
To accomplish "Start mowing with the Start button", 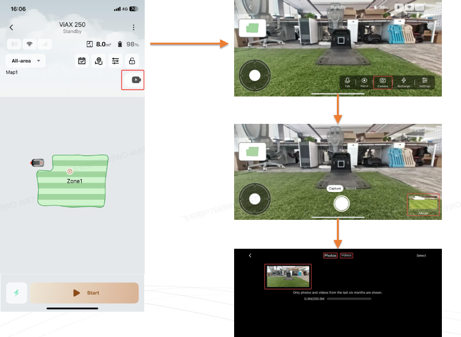I will 84,293.
